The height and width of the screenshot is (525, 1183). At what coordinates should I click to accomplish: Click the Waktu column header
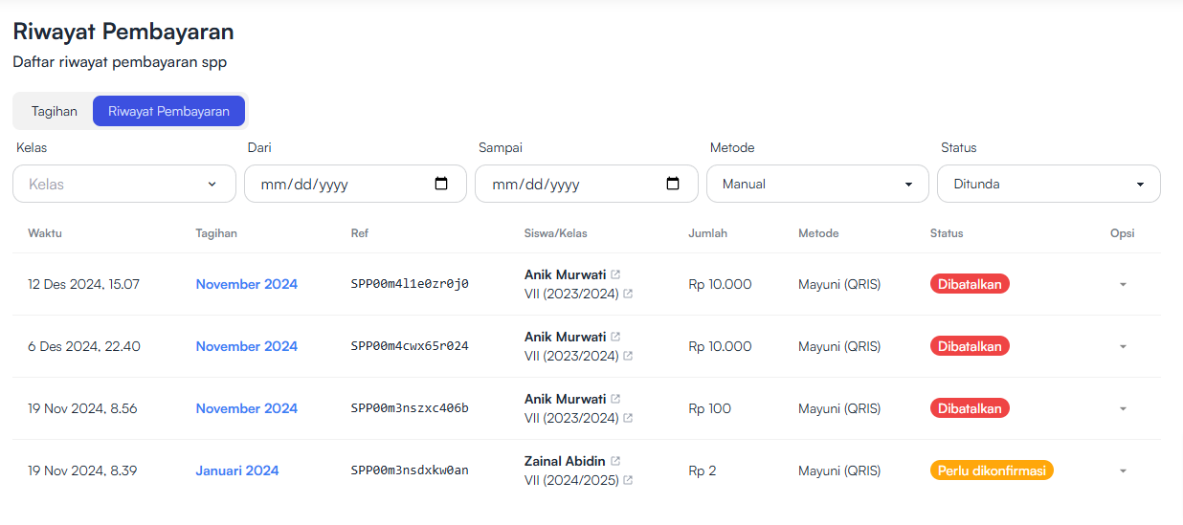45,233
